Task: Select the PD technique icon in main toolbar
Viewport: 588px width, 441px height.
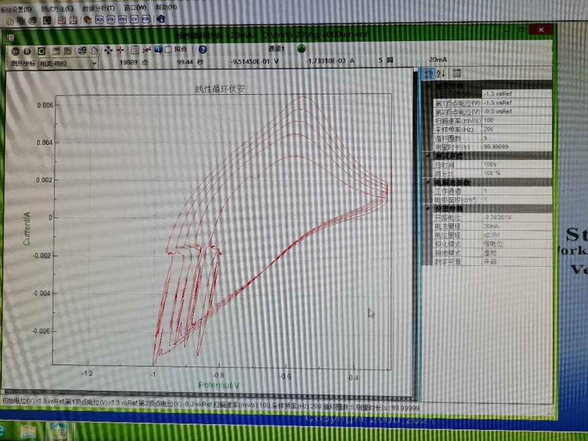Action: coord(123,19)
